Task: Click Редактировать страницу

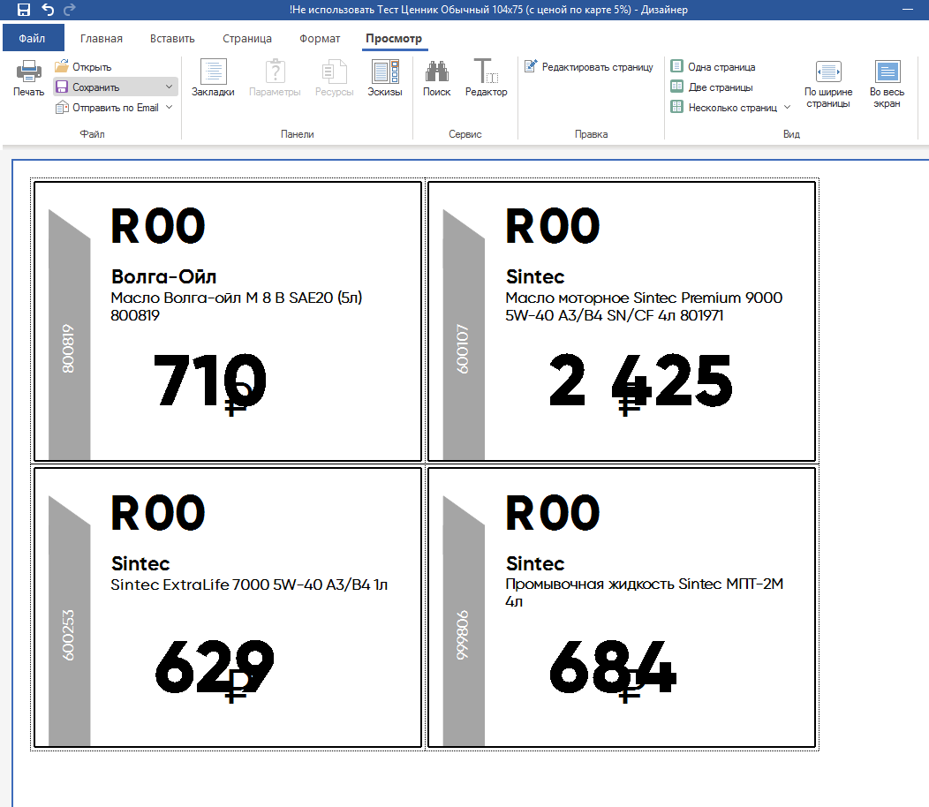Action: coord(589,66)
